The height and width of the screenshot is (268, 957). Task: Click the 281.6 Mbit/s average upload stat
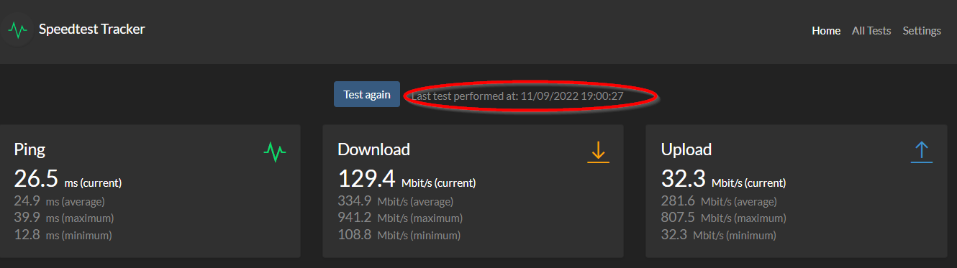719,202
